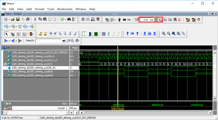This screenshot has height=120, width=218.
Task: Toggle Two Cursor Mode tool
Action: (x=24, y=34)
